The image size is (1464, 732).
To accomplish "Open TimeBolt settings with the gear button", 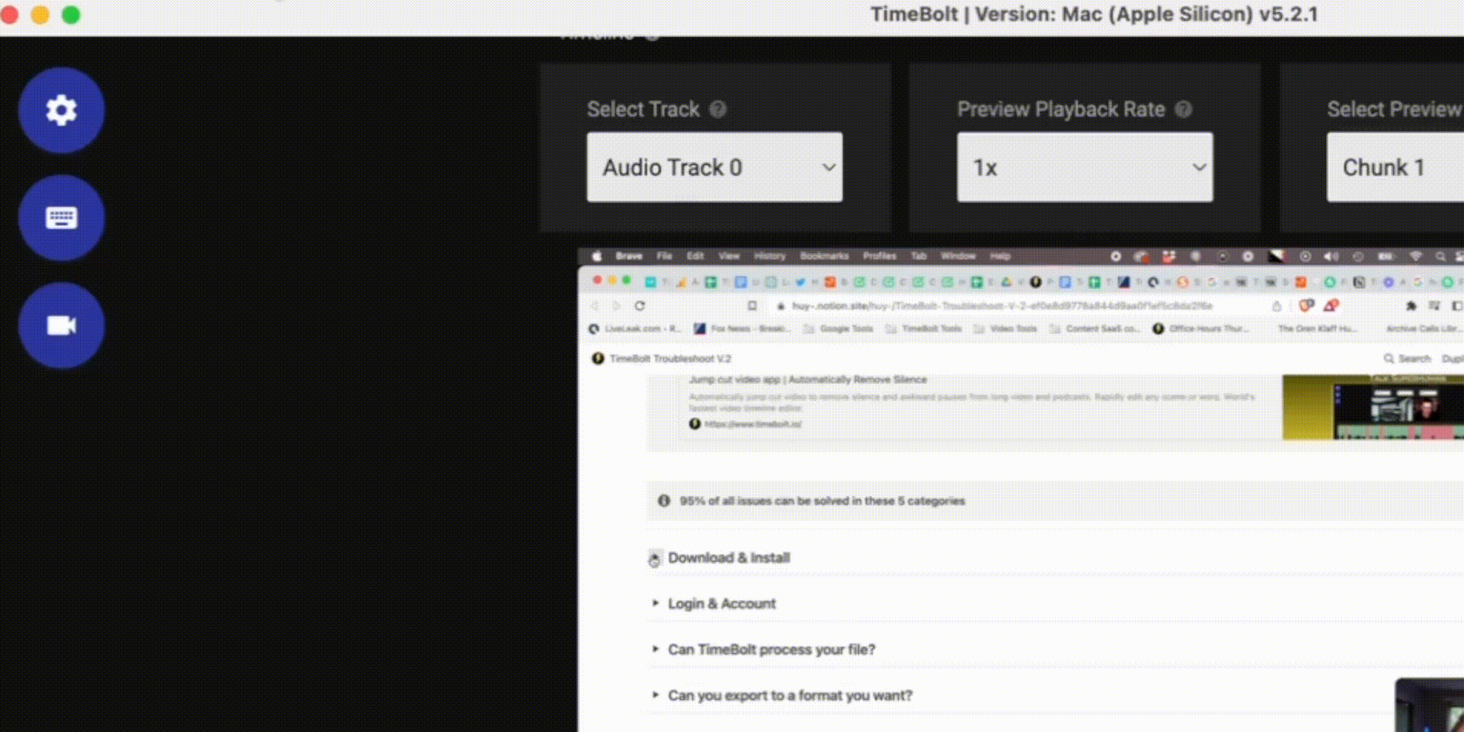I will tap(61, 110).
